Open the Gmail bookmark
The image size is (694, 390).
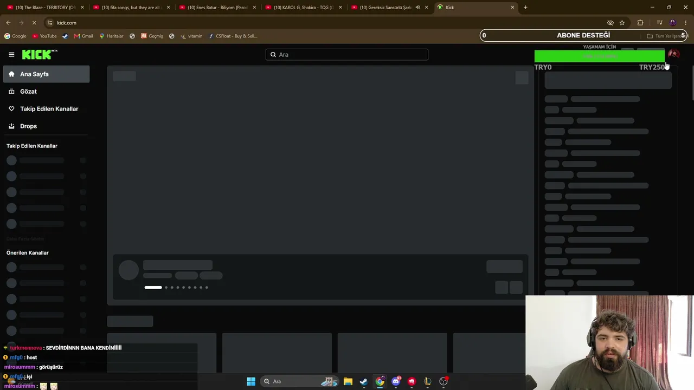83,36
